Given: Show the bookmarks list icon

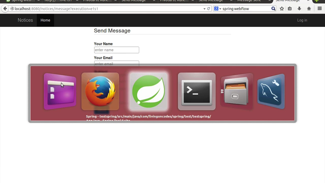Looking at the screenshot, I should tap(290, 9).
